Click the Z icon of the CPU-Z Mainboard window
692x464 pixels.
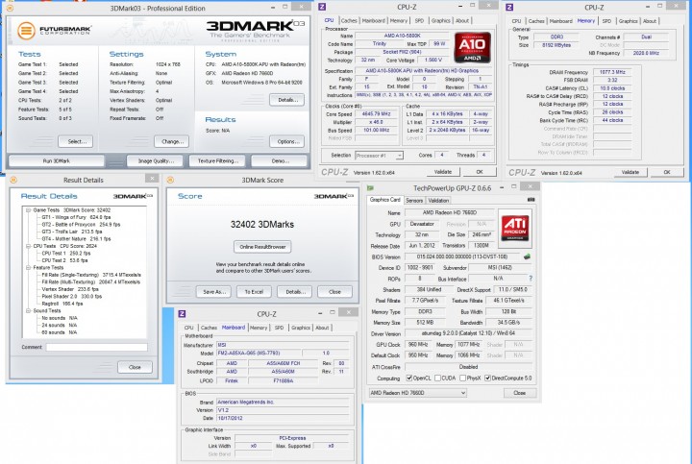pos(183,313)
